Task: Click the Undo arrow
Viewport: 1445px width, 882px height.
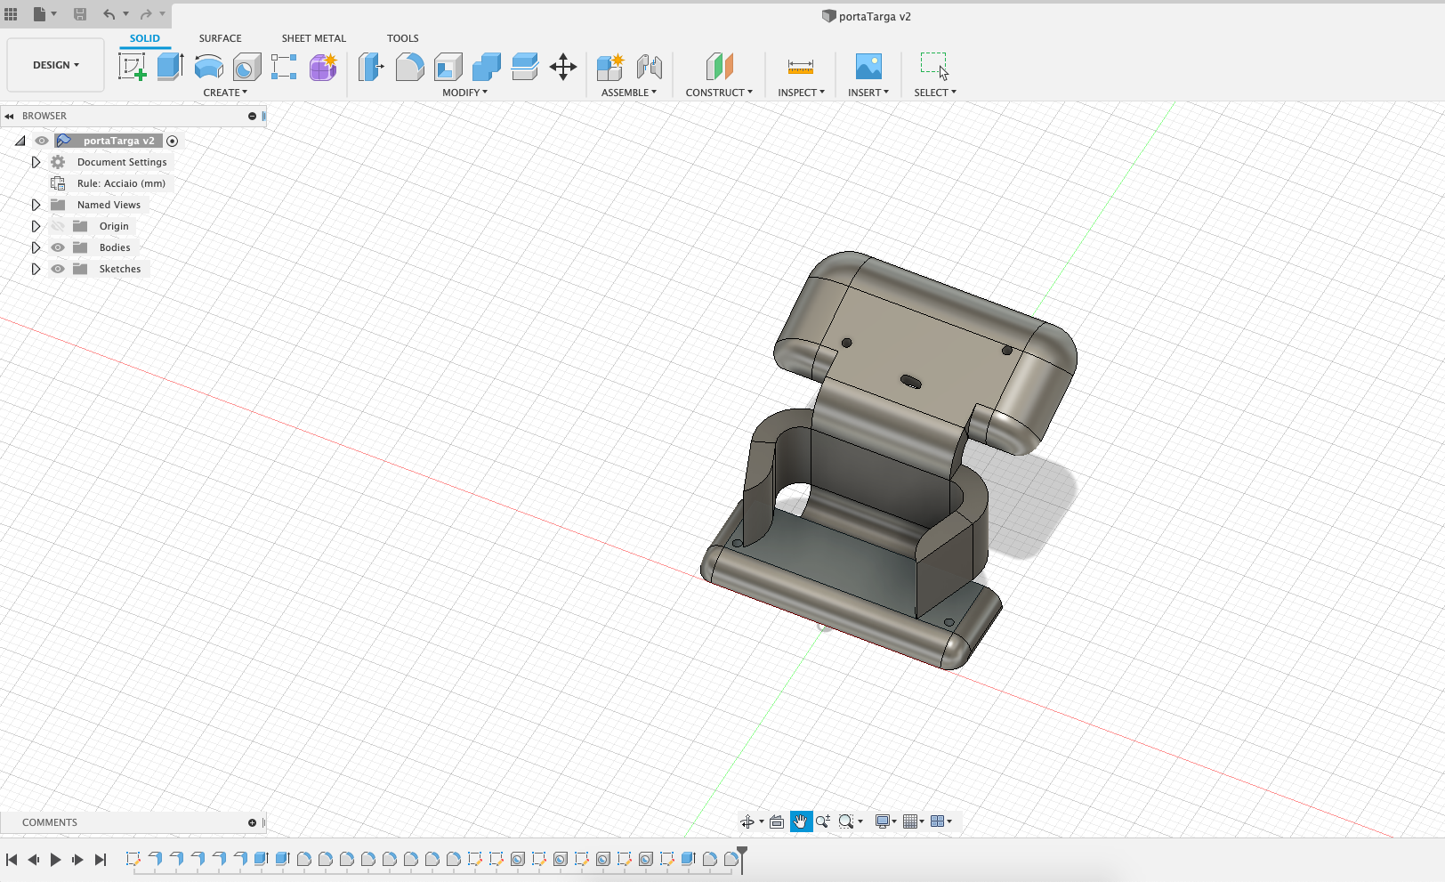Action: pos(109,13)
